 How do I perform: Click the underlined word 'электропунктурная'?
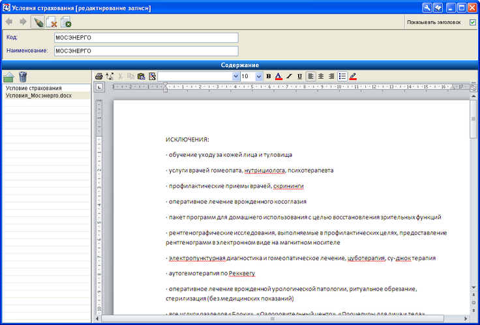[197, 258]
